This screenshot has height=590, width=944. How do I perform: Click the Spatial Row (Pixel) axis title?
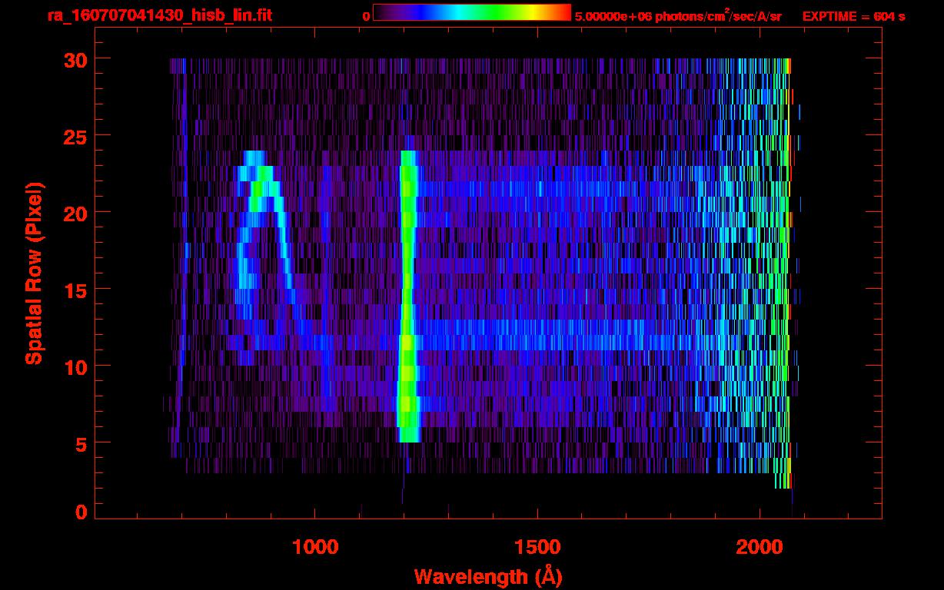click(33, 273)
